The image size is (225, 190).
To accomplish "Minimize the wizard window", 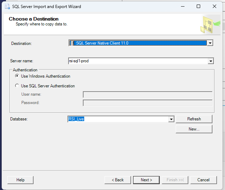I will coord(183,6).
